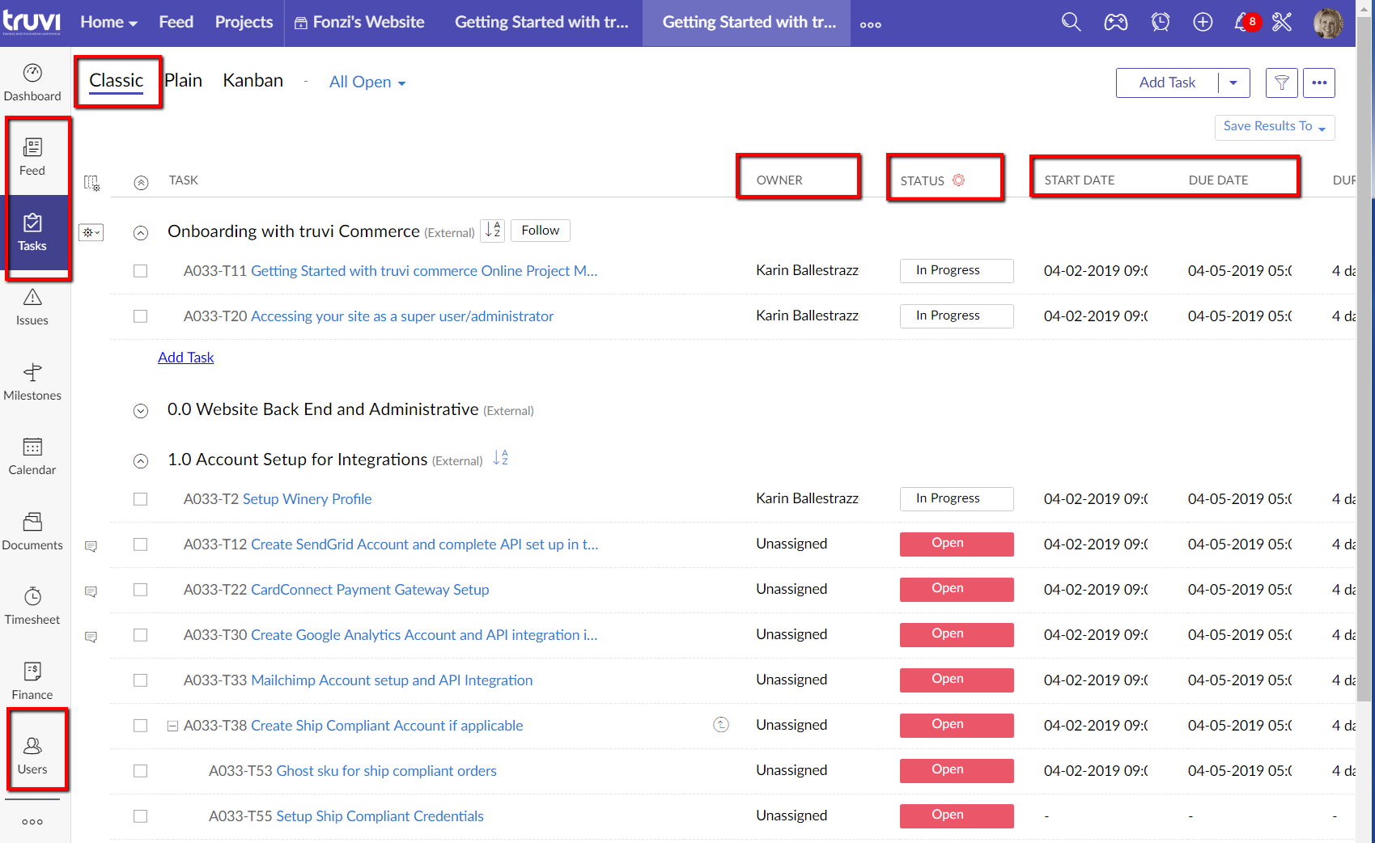Image resolution: width=1375 pixels, height=843 pixels.
Task: Click the comment icon beside A033-T30
Action: point(91,638)
